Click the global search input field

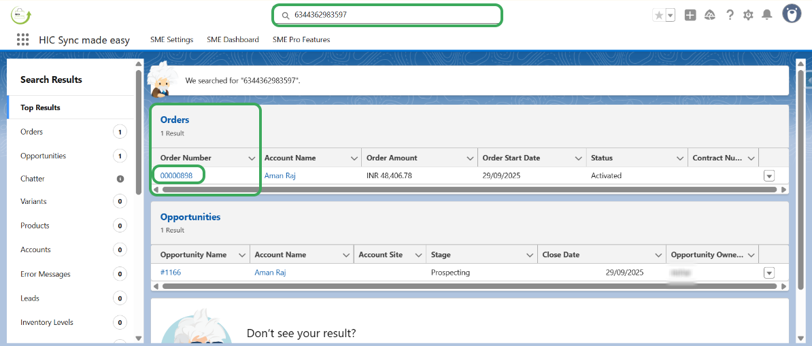click(x=387, y=15)
